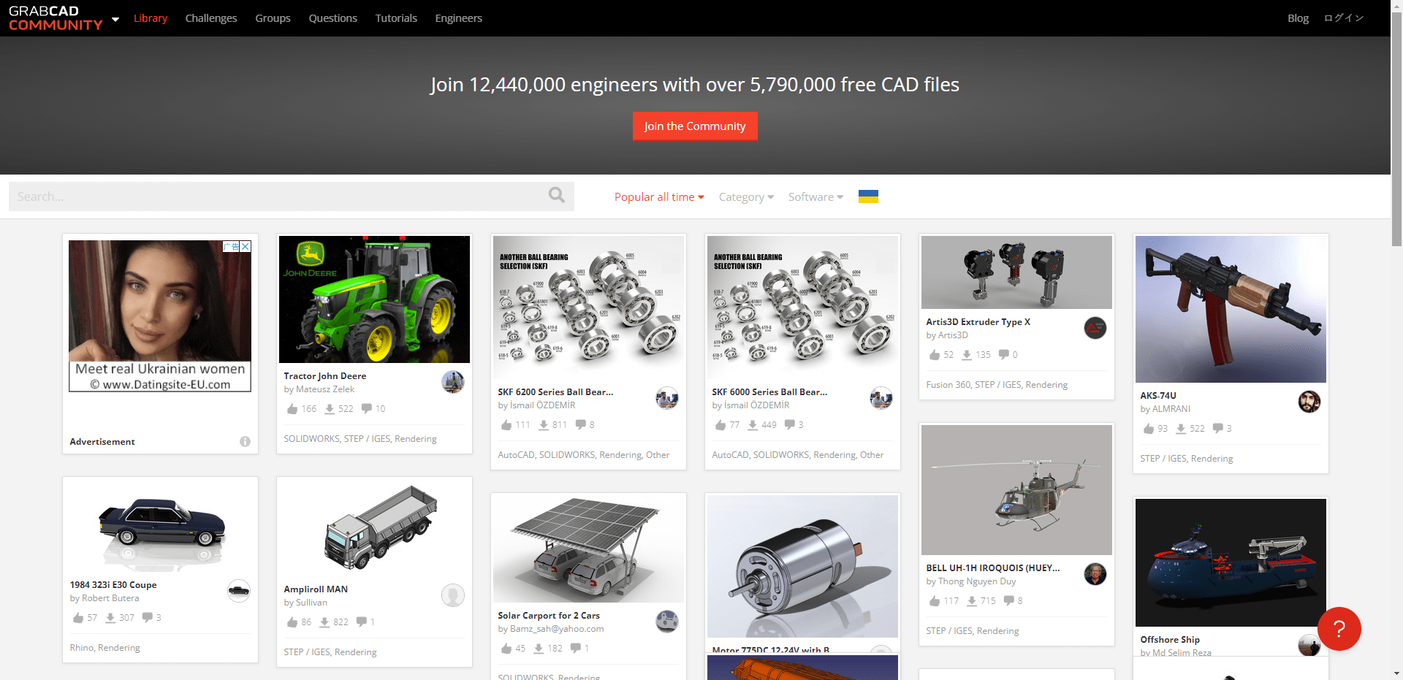The width and height of the screenshot is (1403, 680).
Task: Open the Tractor John Deere title link
Action: 325,376
